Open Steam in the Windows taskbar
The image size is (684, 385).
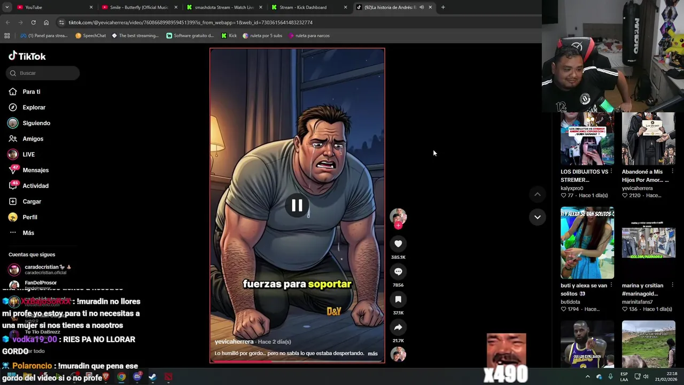tap(152, 377)
